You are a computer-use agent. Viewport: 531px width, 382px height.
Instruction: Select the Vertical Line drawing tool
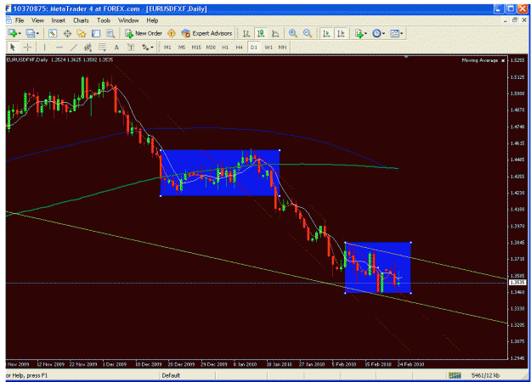pyautogui.click(x=45, y=47)
